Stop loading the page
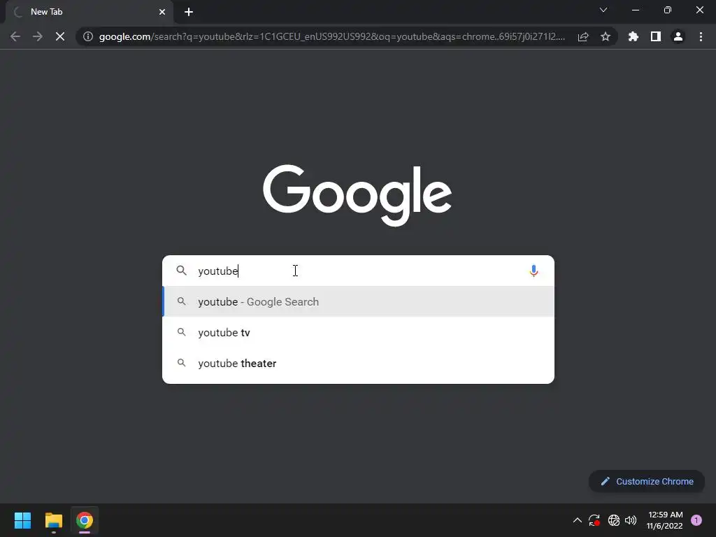 click(x=60, y=36)
